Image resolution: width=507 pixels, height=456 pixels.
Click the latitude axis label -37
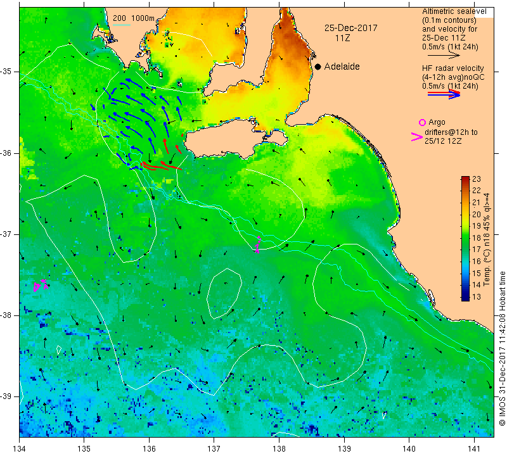6,234
